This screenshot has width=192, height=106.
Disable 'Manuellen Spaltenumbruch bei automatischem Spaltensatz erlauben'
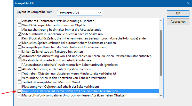pos(20,43)
